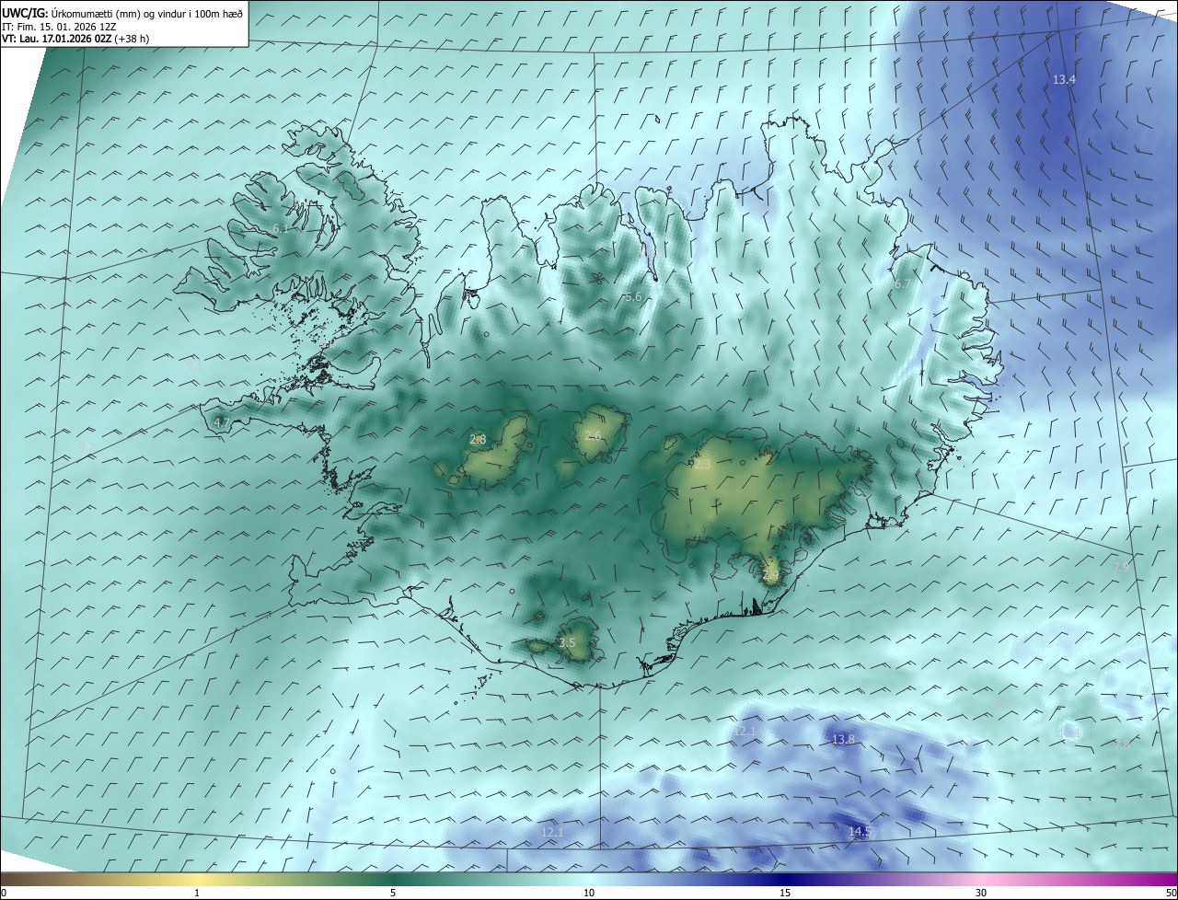Click the 2.3 value on Vatnajökull glacier

(x=701, y=465)
